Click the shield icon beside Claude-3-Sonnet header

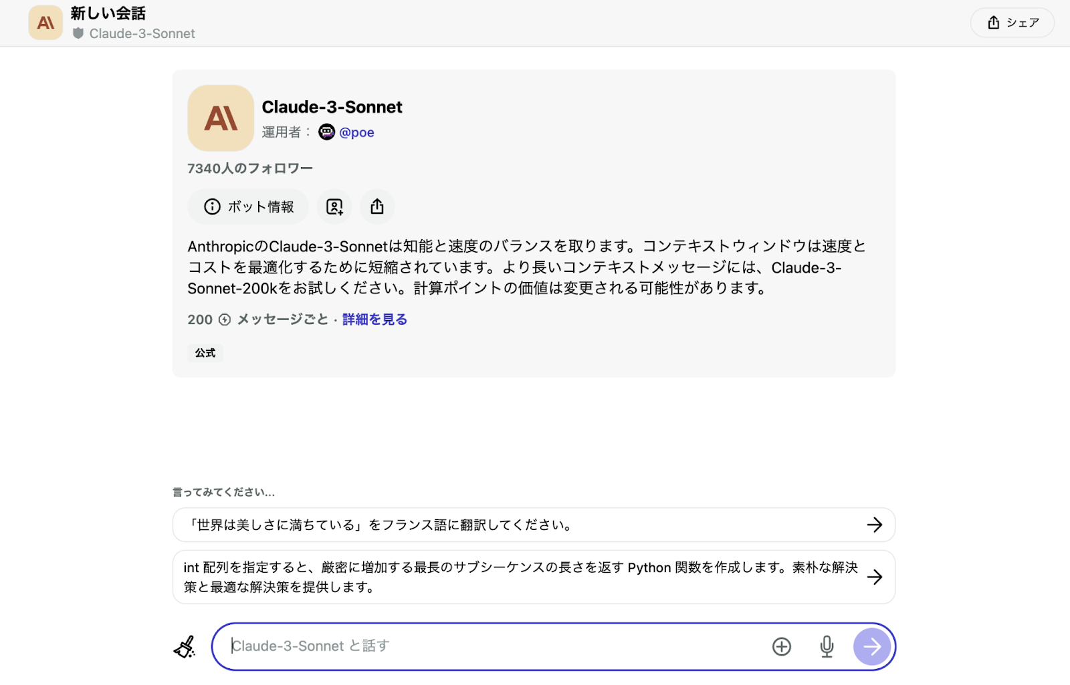click(78, 33)
